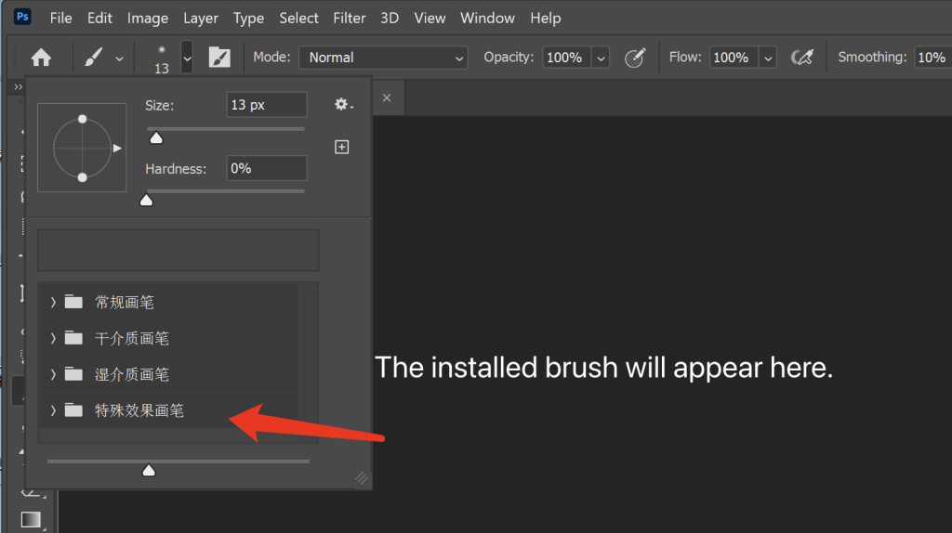The image size is (952, 533).
Task: Open the Type menu
Action: tap(248, 19)
